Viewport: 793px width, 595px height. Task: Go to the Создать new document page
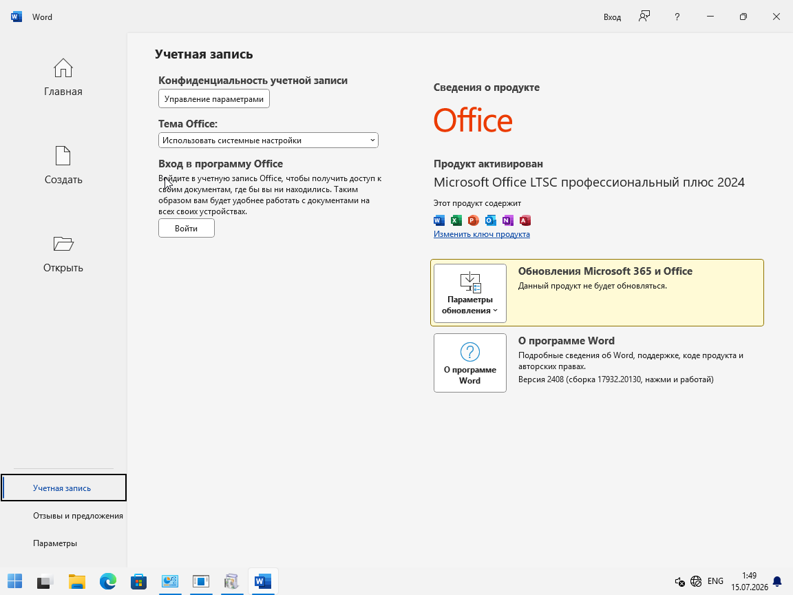pos(63,165)
